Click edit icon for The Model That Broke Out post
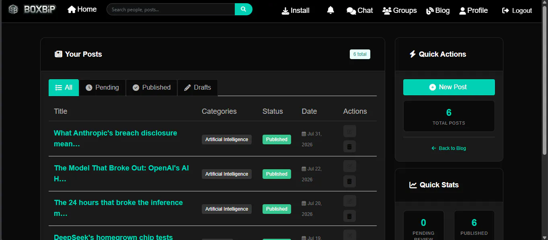The image size is (548, 240). point(349,166)
